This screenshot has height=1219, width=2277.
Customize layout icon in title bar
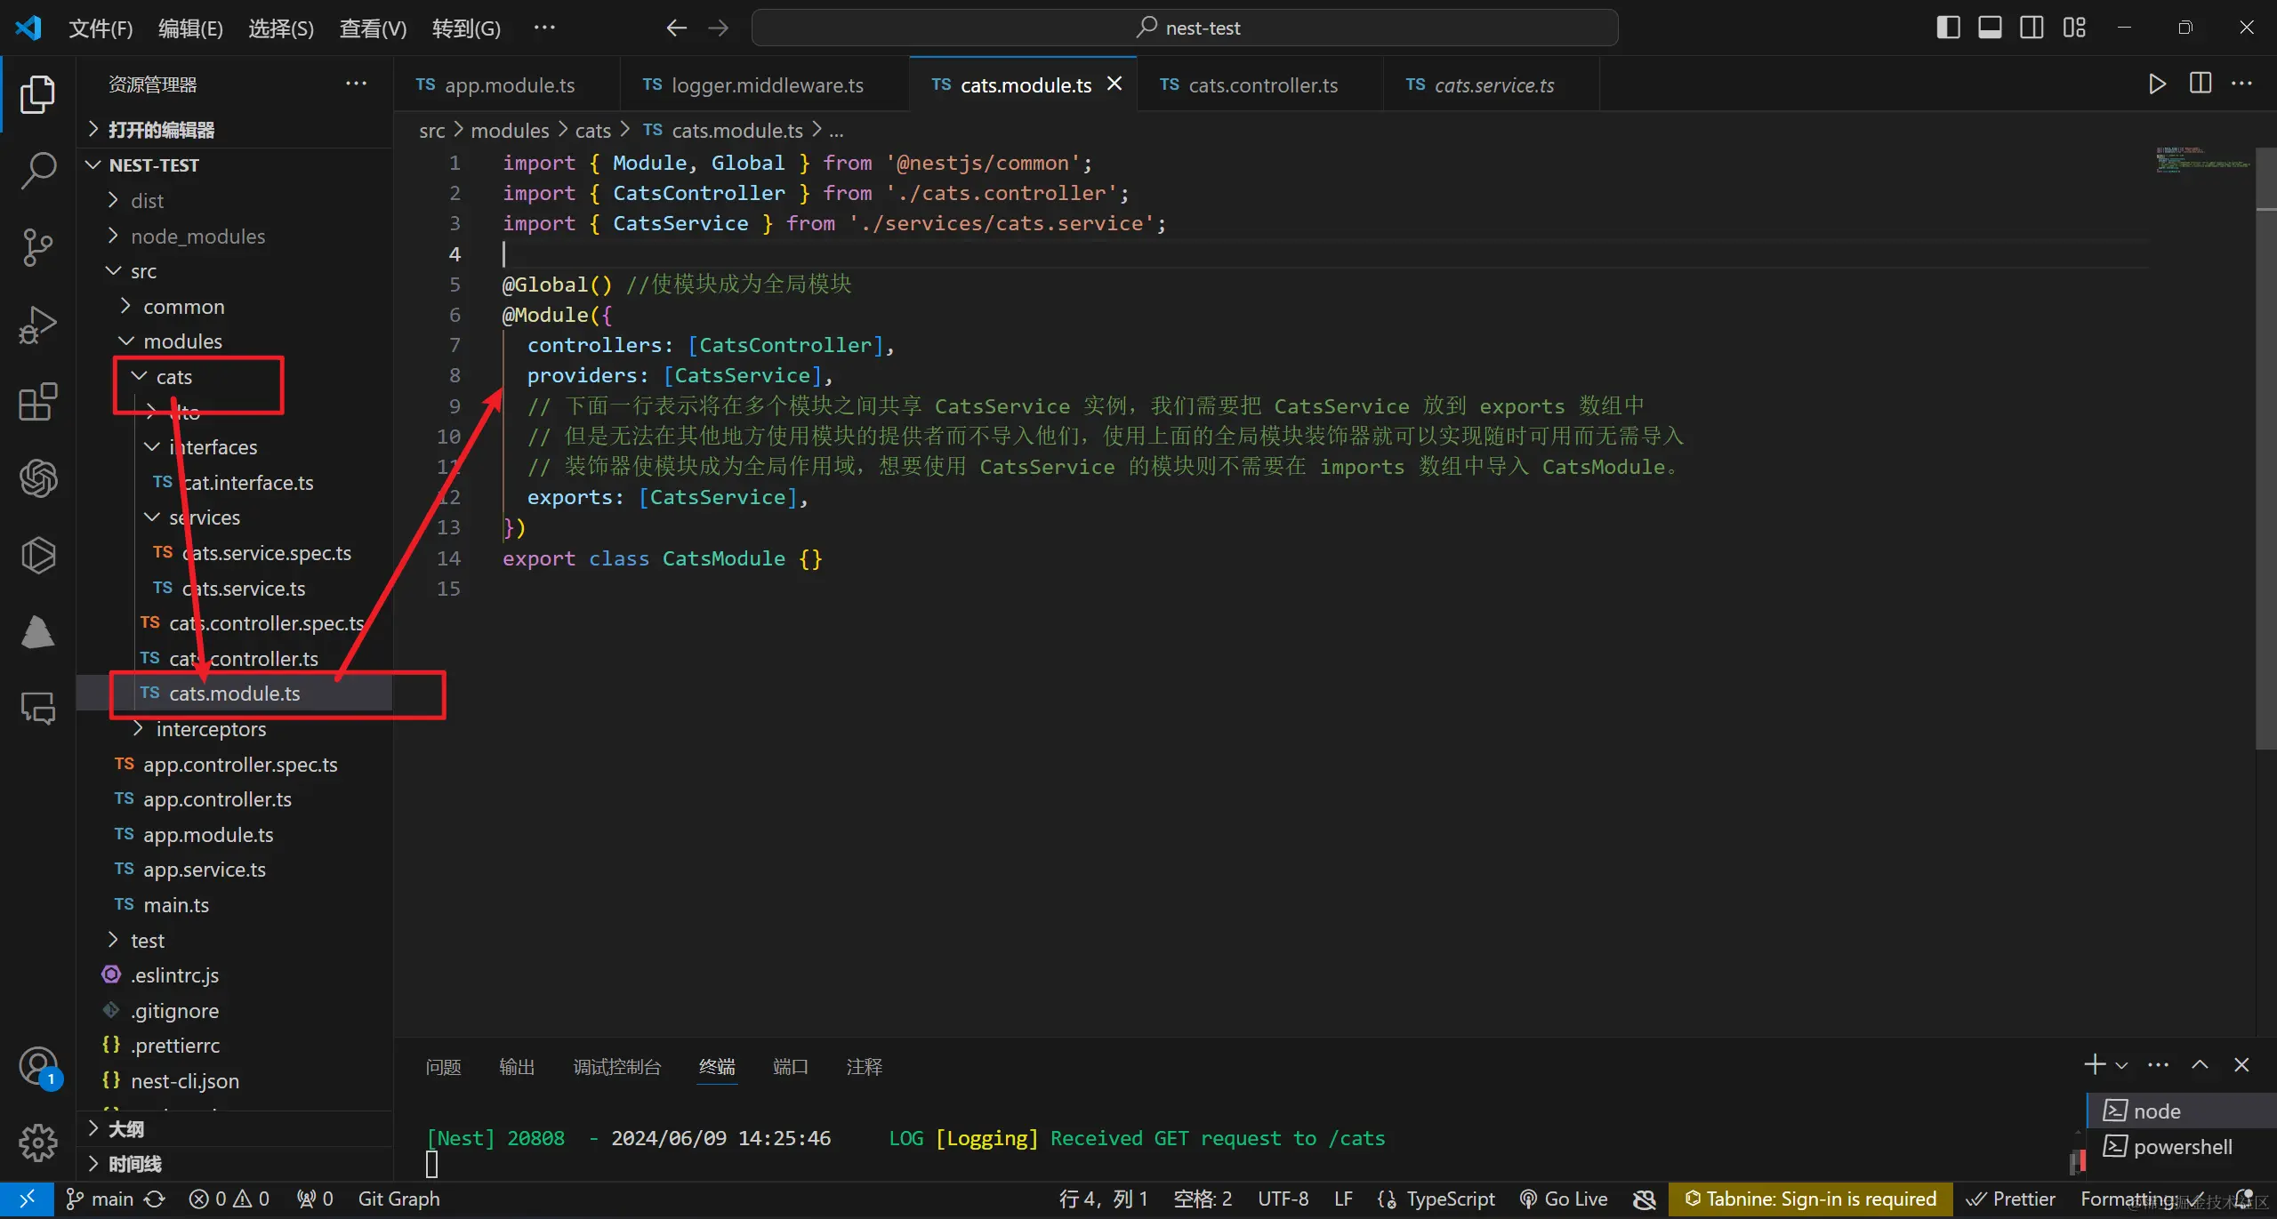[2074, 28]
